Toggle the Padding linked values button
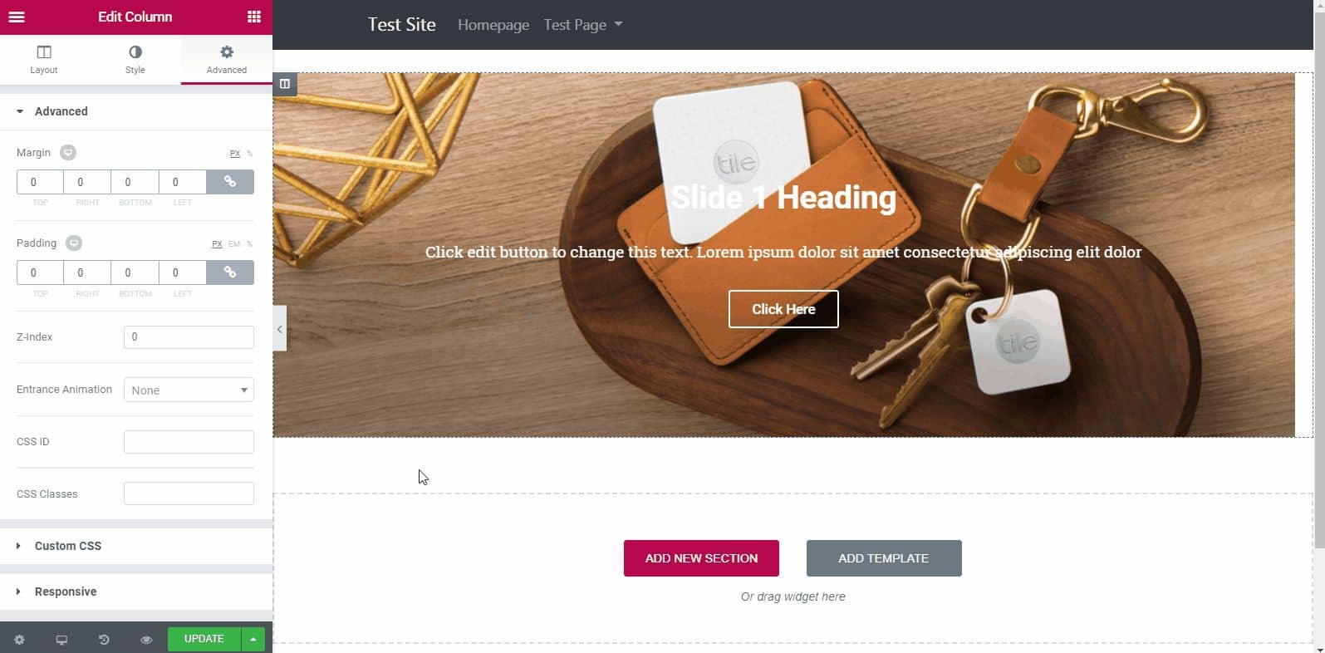1325x653 pixels. pyautogui.click(x=230, y=272)
